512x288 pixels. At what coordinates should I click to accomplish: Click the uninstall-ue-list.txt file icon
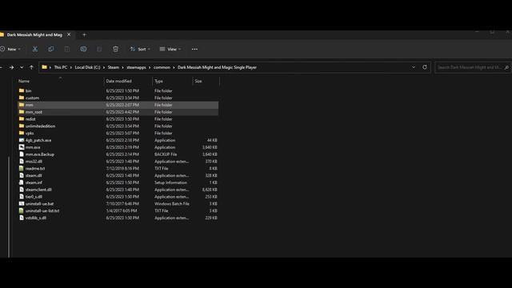tap(22, 211)
